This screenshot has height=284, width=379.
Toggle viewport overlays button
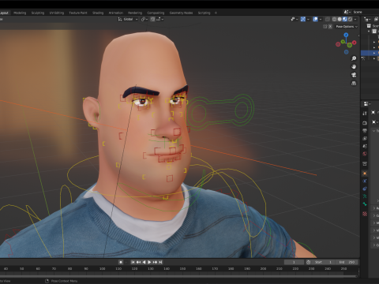point(315,19)
